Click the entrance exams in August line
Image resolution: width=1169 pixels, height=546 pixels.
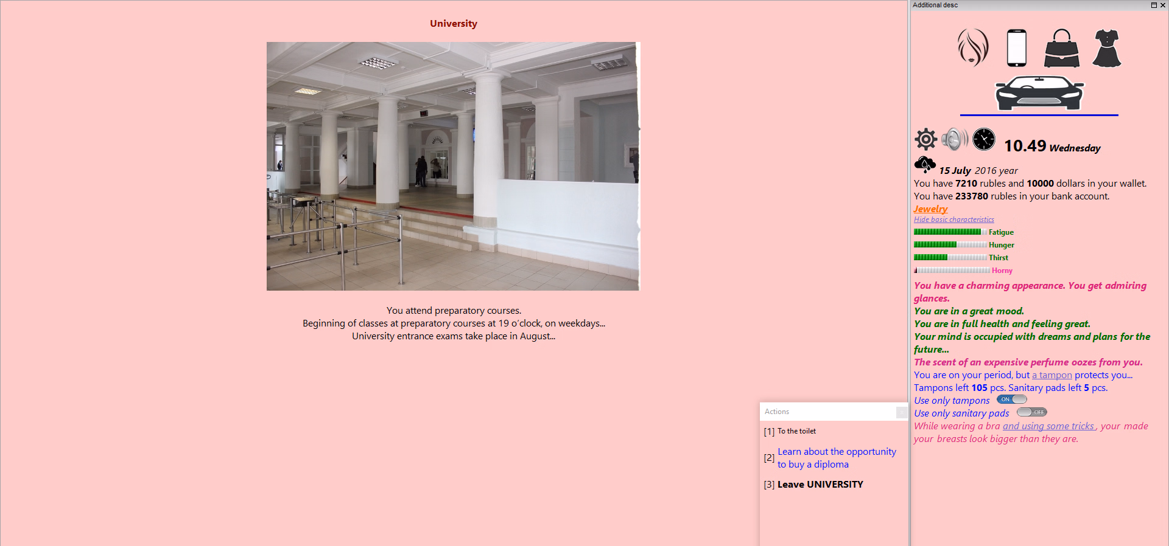454,336
